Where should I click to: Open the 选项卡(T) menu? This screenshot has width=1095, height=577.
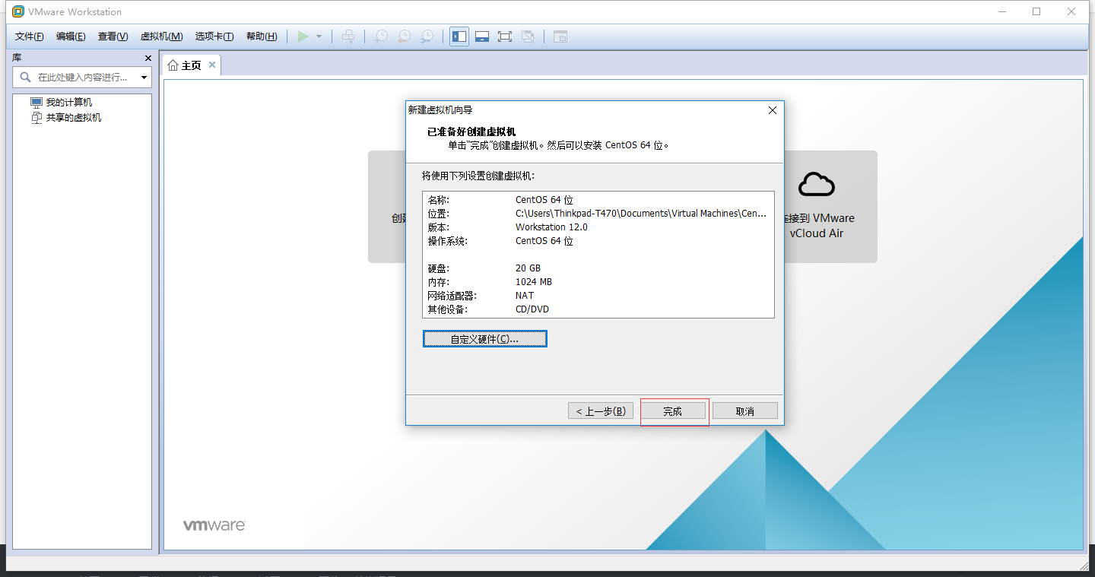pos(214,36)
